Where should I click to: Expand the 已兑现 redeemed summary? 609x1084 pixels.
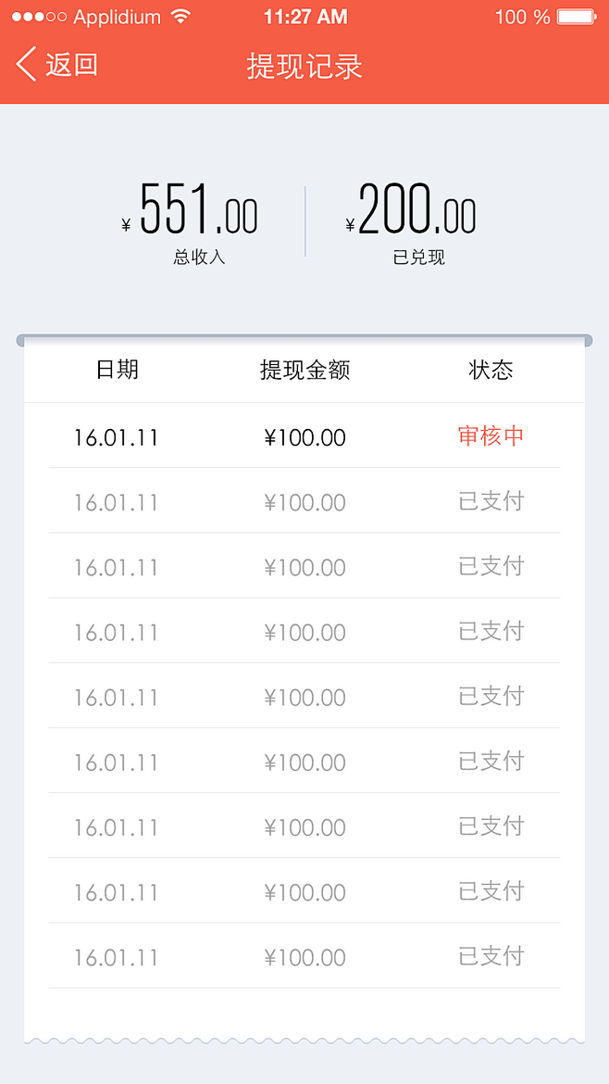(x=417, y=258)
